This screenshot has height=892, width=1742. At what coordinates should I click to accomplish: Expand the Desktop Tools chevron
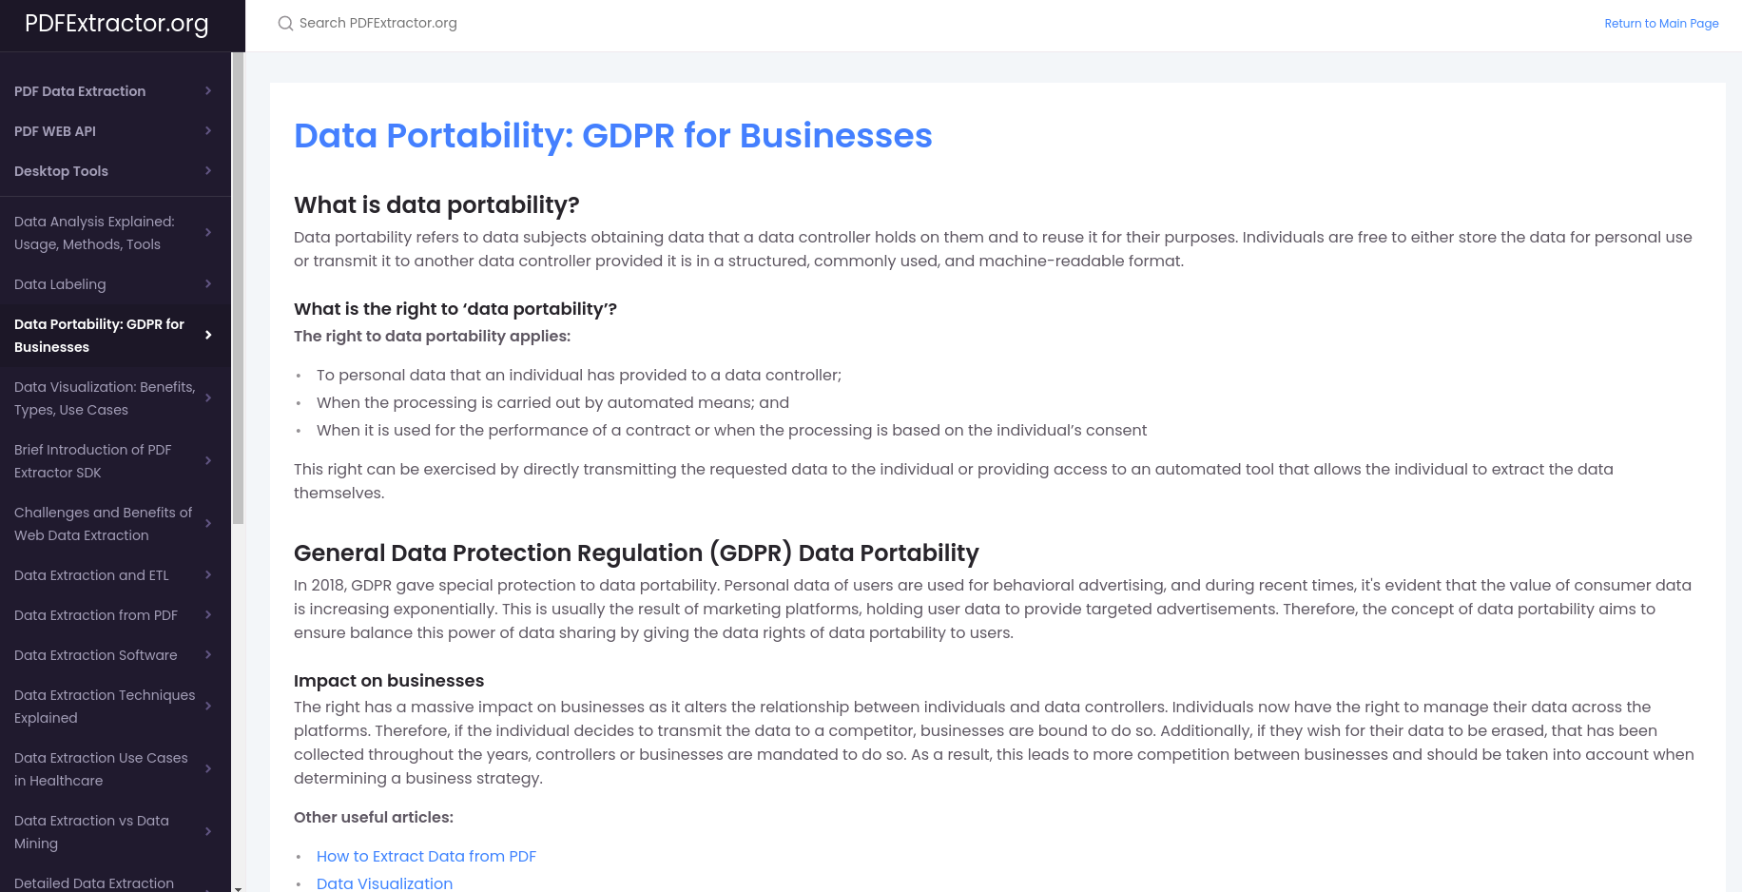click(x=208, y=171)
